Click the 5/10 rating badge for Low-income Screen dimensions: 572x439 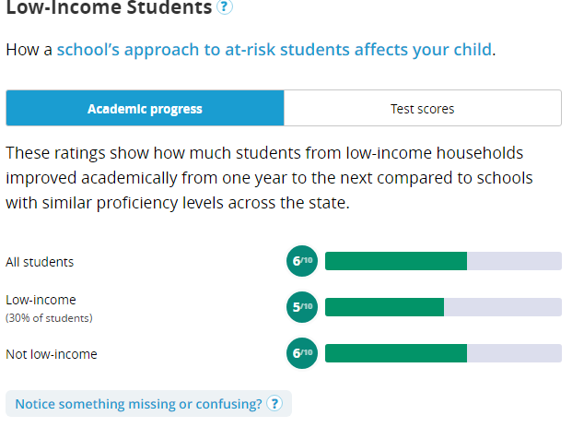[302, 307]
